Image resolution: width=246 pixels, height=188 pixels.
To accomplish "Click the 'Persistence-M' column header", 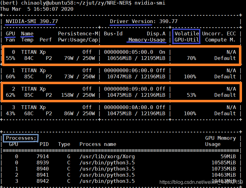I will 78,33.
